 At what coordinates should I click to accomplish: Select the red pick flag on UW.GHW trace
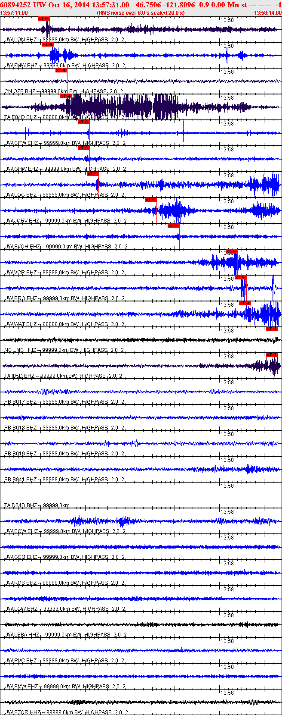pyautogui.click(x=83, y=148)
